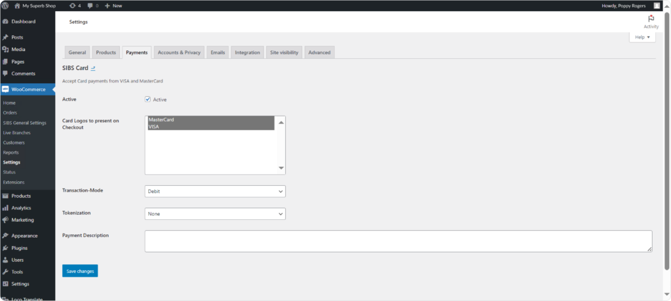The width and height of the screenshot is (671, 301).
Task: Open the Transaction-Mode dropdown
Action: (x=214, y=191)
